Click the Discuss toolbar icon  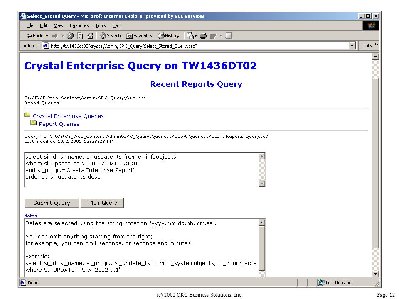pos(229,36)
